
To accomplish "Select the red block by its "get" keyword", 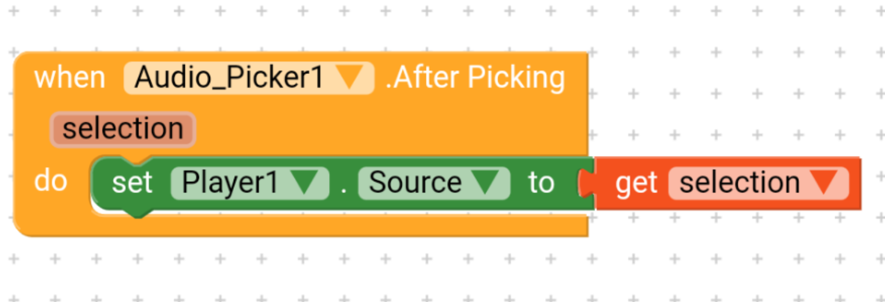I will coord(636,184).
